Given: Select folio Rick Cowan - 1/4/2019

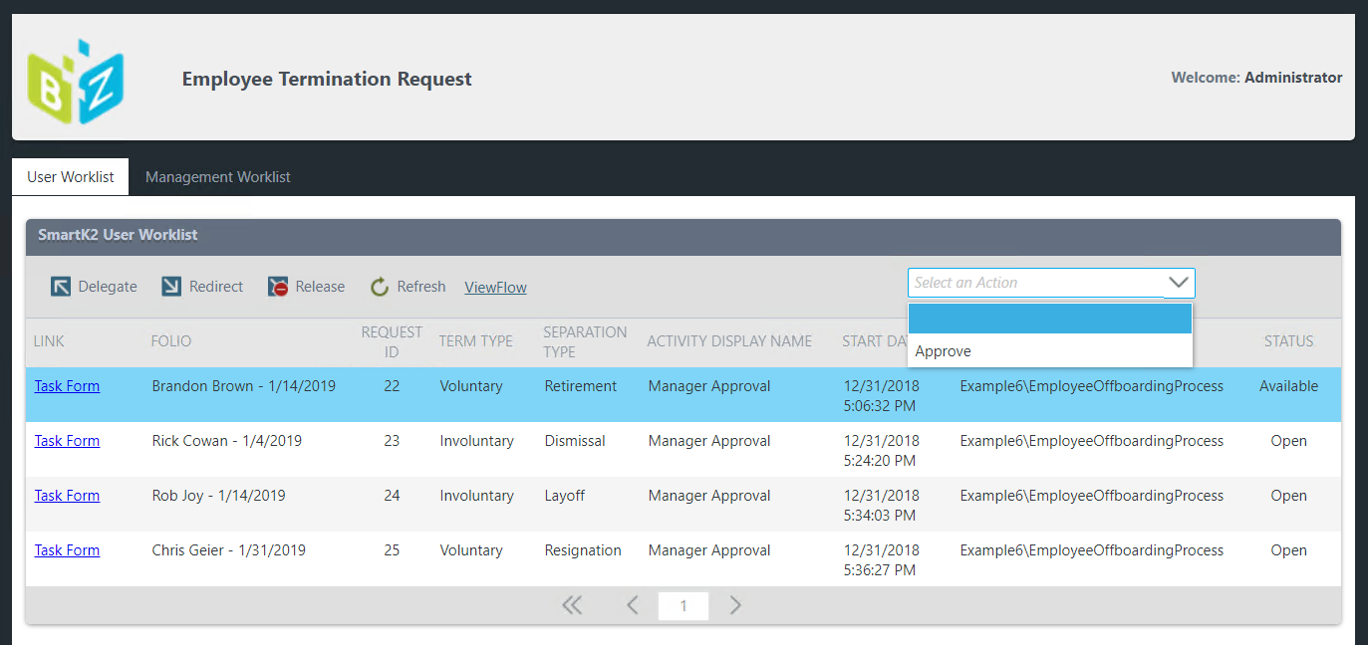Looking at the screenshot, I should [x=227, y=441].
